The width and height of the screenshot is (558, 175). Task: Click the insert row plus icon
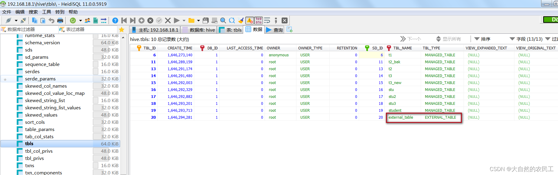pyautogui.click(x=142, y=20)
